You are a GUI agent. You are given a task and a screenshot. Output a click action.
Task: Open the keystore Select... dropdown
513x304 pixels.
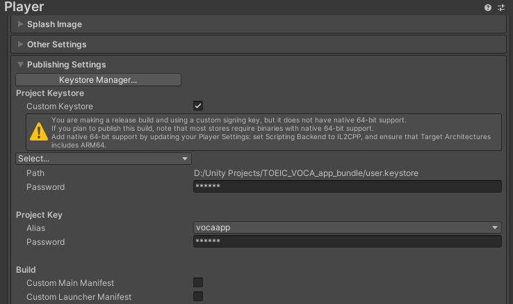[104, 159]
